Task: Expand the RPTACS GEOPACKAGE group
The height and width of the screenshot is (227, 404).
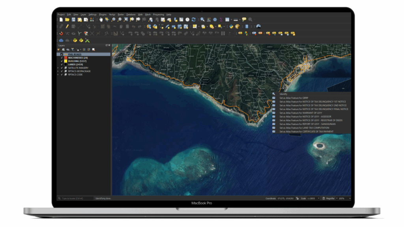Action: coord(58,71)
